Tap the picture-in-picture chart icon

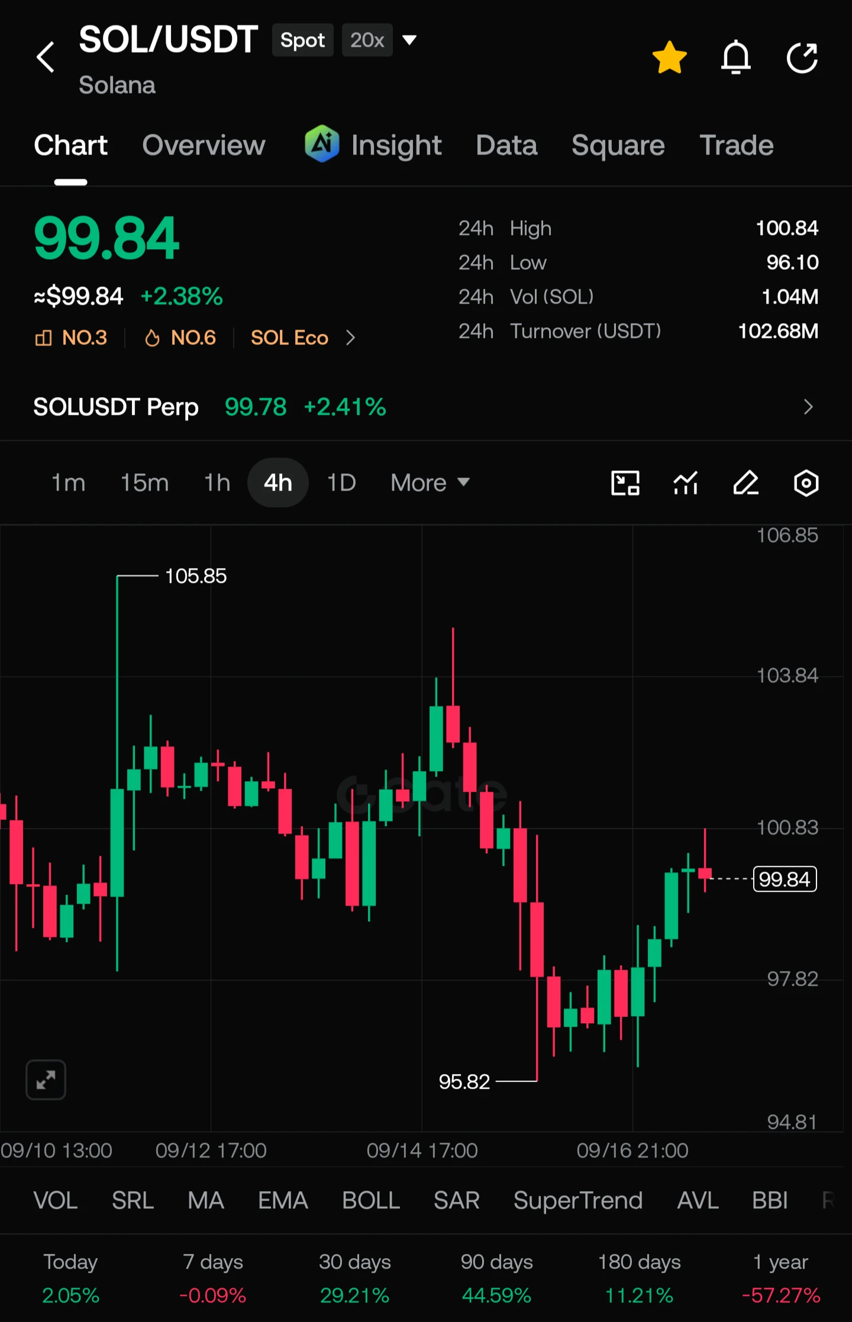[x=625, y=483]
